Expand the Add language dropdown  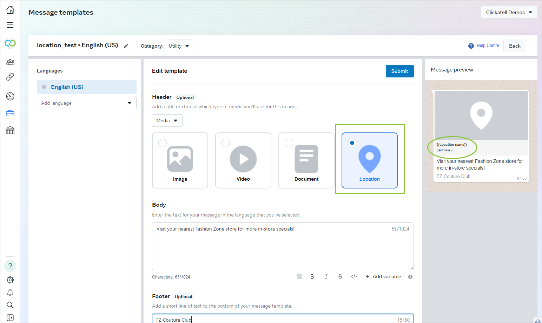(x=86, y=103)
